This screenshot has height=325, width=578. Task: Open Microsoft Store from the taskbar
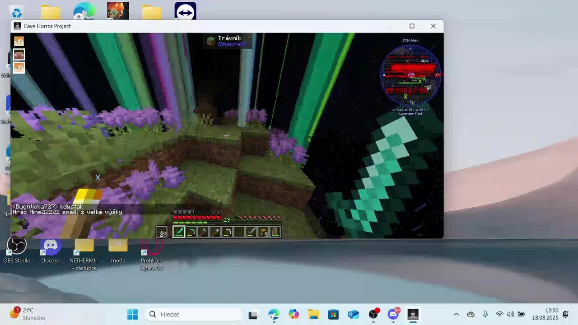pos(333,314)
